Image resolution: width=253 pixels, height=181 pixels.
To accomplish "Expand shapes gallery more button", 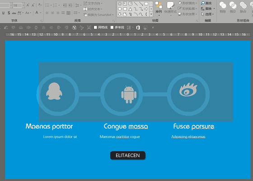I will (x=151, y=14).
